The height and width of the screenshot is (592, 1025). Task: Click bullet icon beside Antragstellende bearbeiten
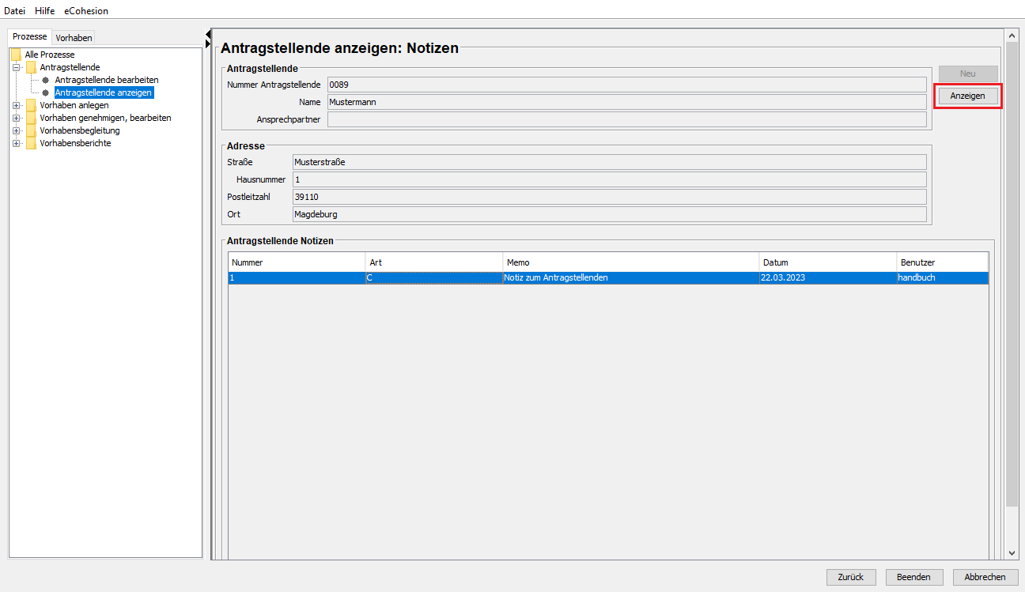click(46, 80)
